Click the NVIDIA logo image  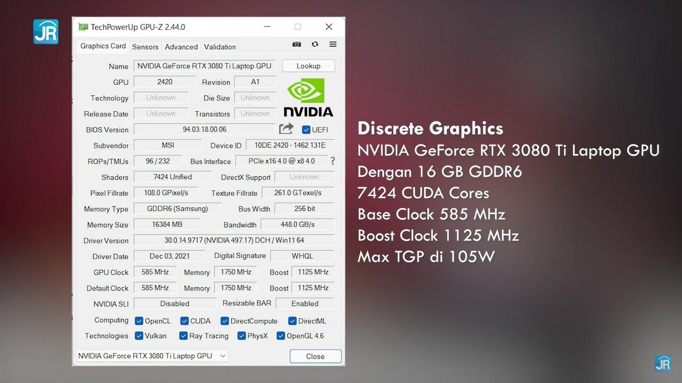pyautogui.click(x=308, y=97)
